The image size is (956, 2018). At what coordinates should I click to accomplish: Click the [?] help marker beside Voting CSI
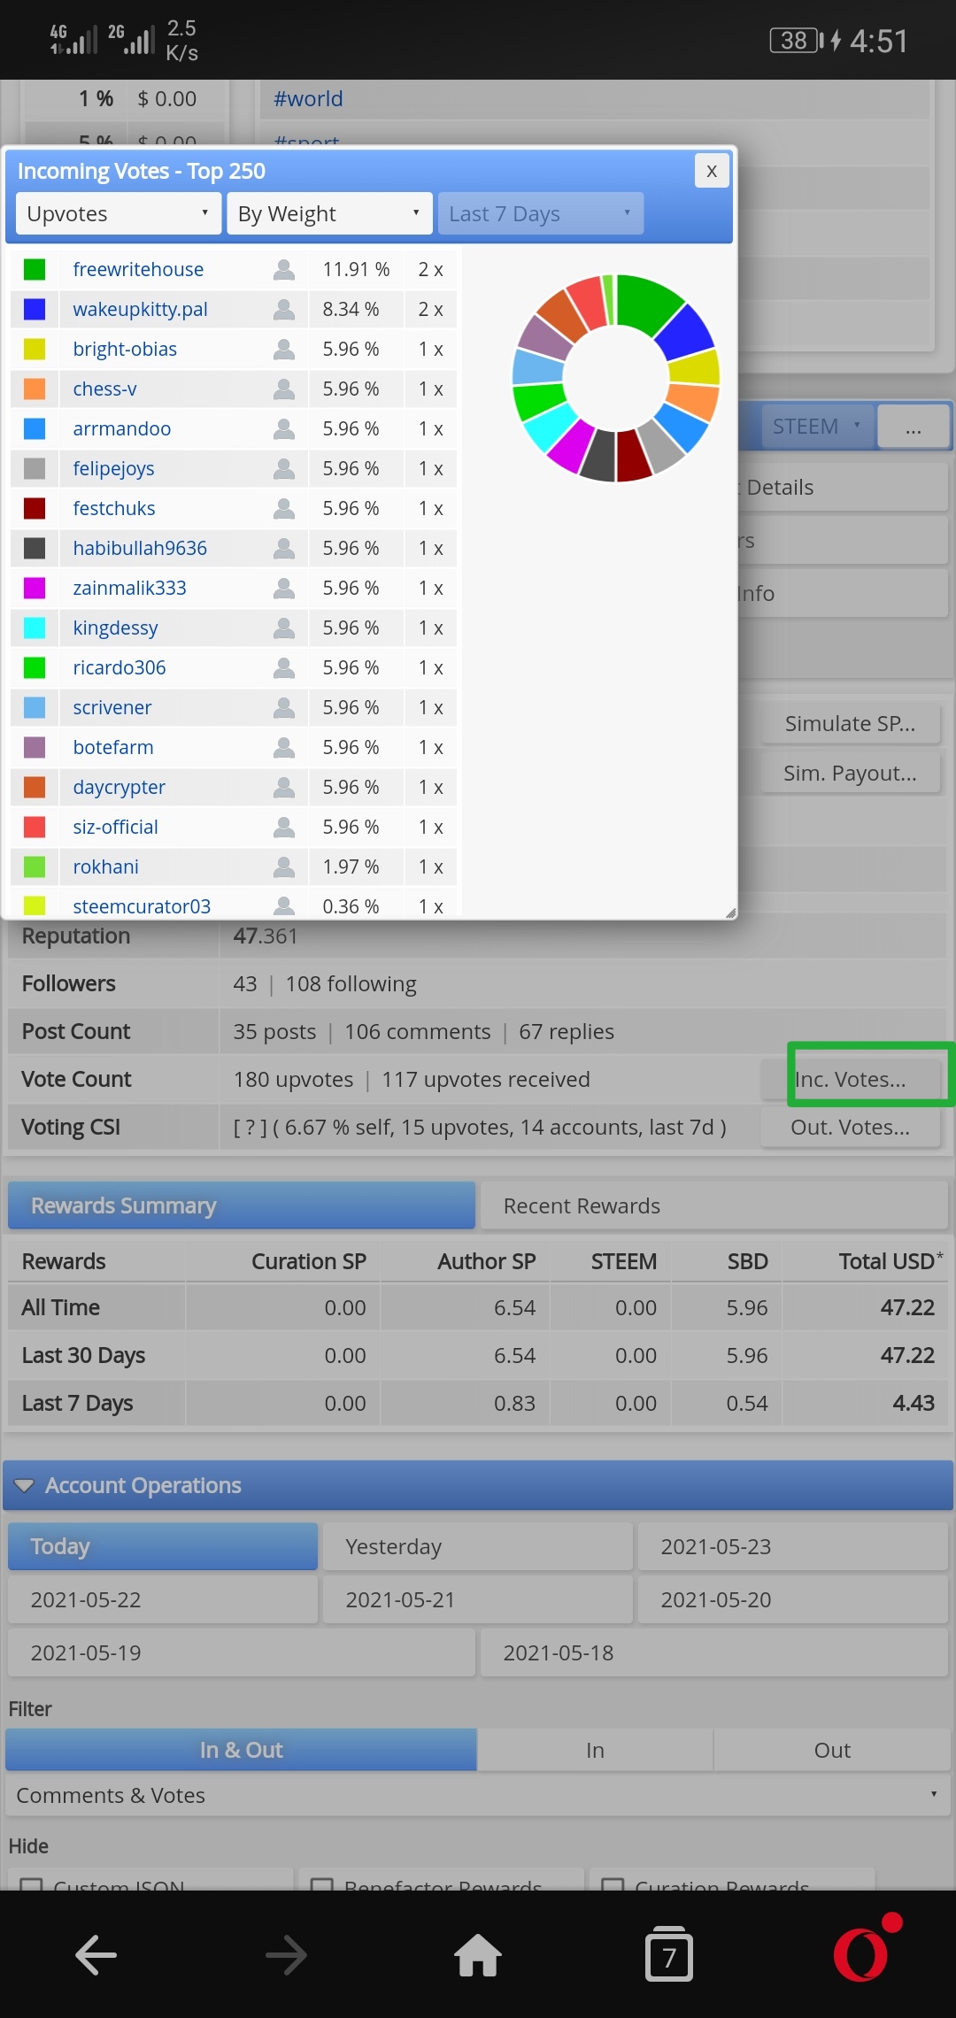(x=250, y=1127)
